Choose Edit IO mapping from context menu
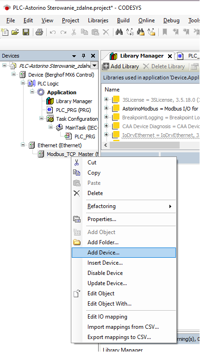The width and height of the screenshot is (200, 352). [124, 317]
